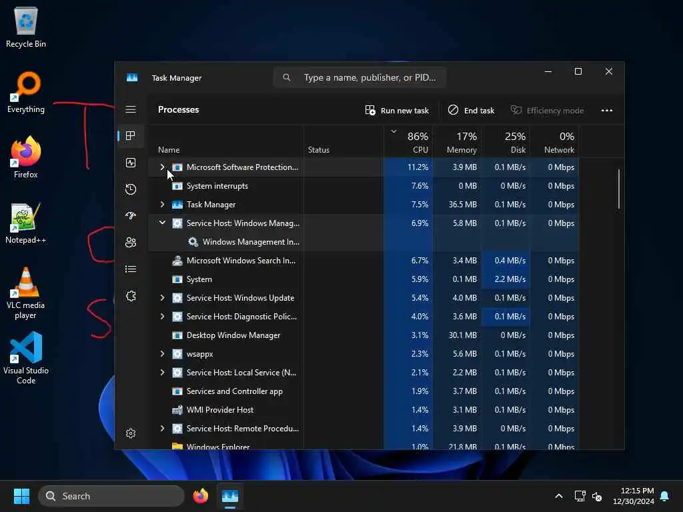This screenshot has width=683, height=512.
Task: Click the process list vertical scrollbar thumb
Action: 618,189
